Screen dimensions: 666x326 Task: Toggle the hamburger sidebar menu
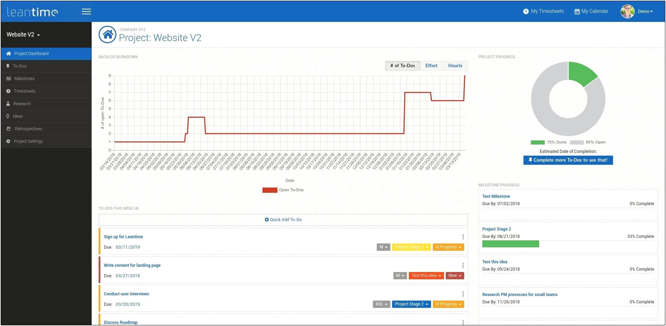click(86, 11)
